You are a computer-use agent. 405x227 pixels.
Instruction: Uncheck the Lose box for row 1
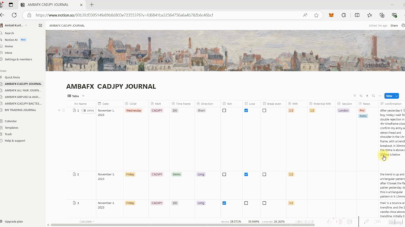[x=246, y=111]
